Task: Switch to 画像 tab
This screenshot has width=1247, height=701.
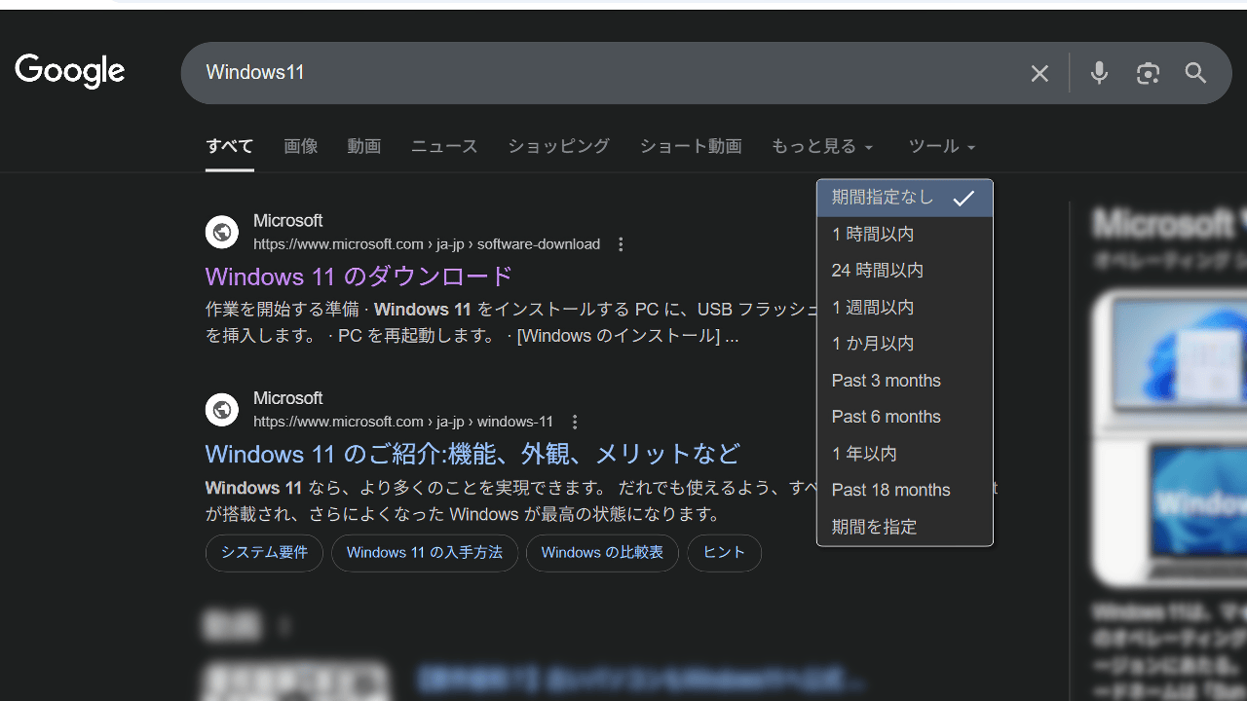Action: [x=301, y=146]
